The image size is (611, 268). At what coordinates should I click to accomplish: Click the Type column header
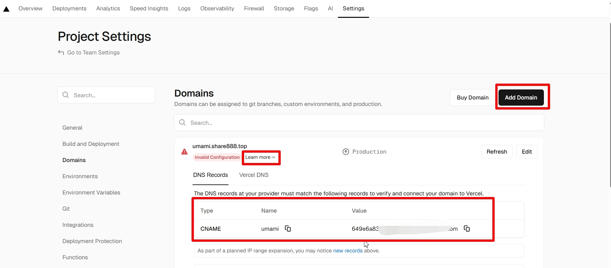pyautogui.click(x=207, y=211)
